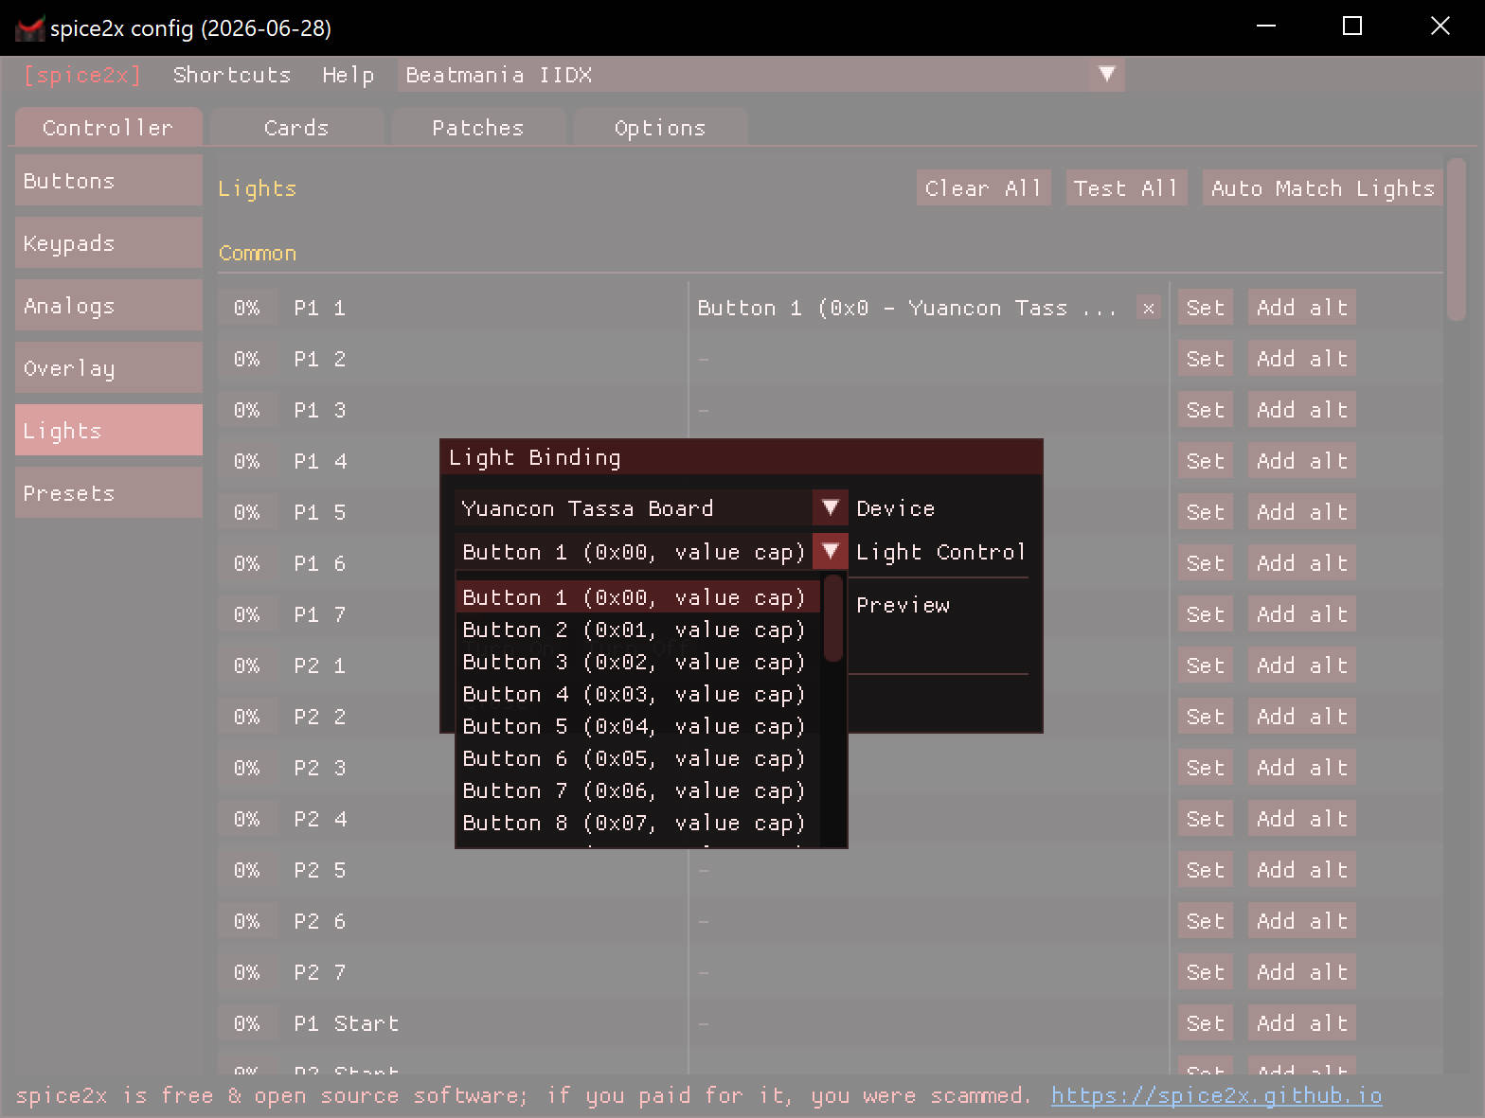
Task: Click Add alt for P1 7
Action: pyautogui.click(x=1302, y=614)
